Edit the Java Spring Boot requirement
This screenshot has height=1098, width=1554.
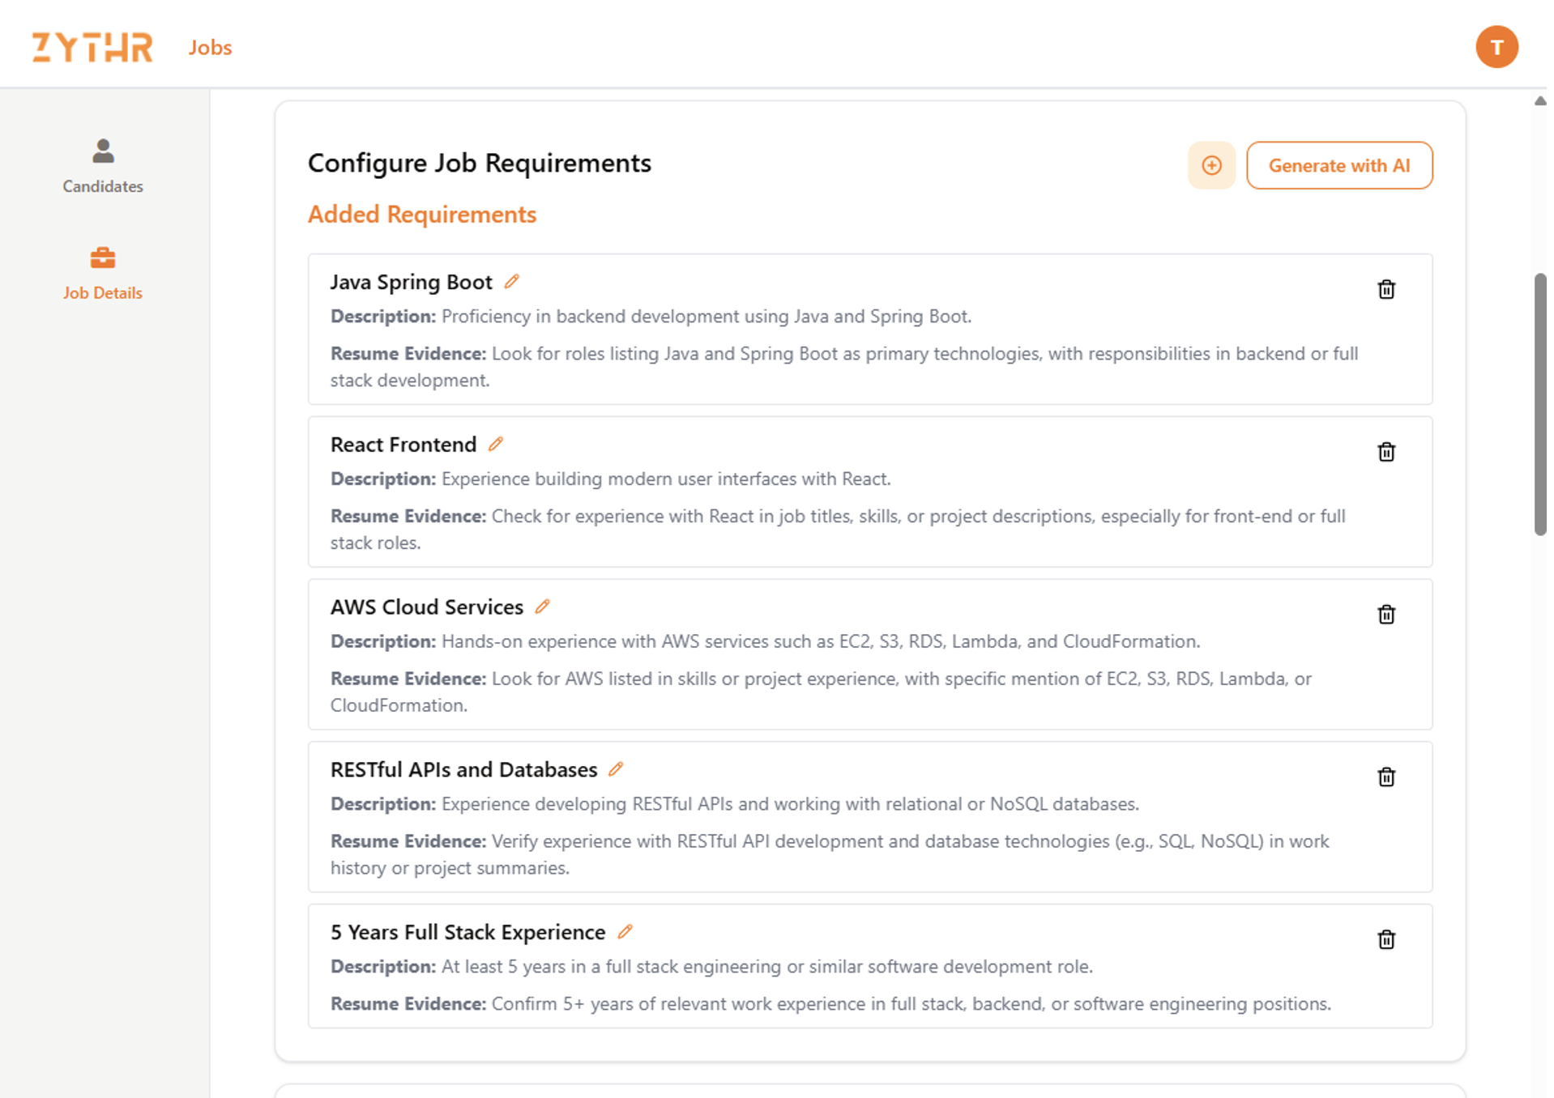click(511, 282)
